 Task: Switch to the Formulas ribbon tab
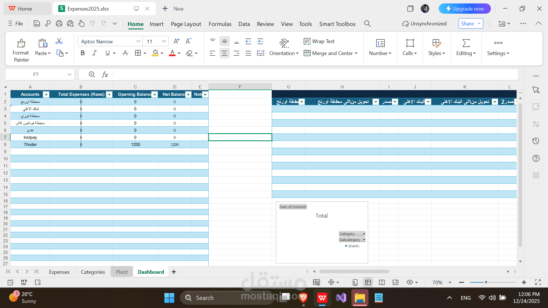tap(220, 24)
